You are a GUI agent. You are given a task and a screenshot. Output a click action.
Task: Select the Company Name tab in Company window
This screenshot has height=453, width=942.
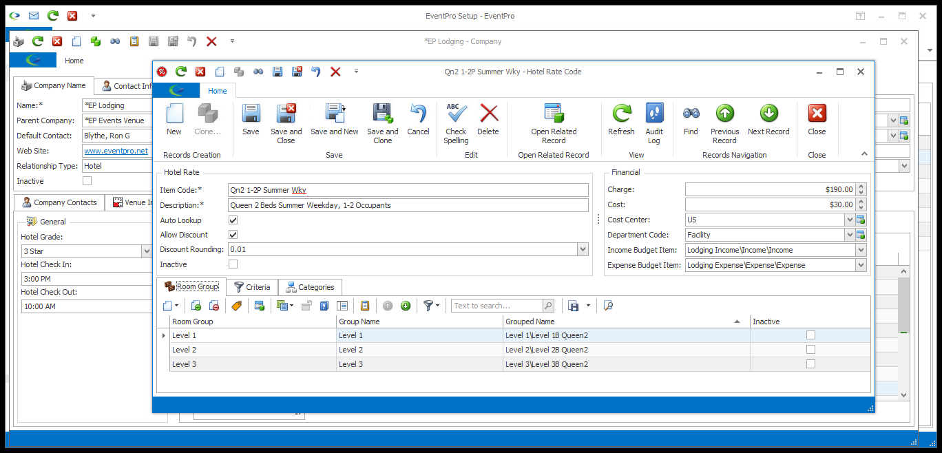(54, 85)
